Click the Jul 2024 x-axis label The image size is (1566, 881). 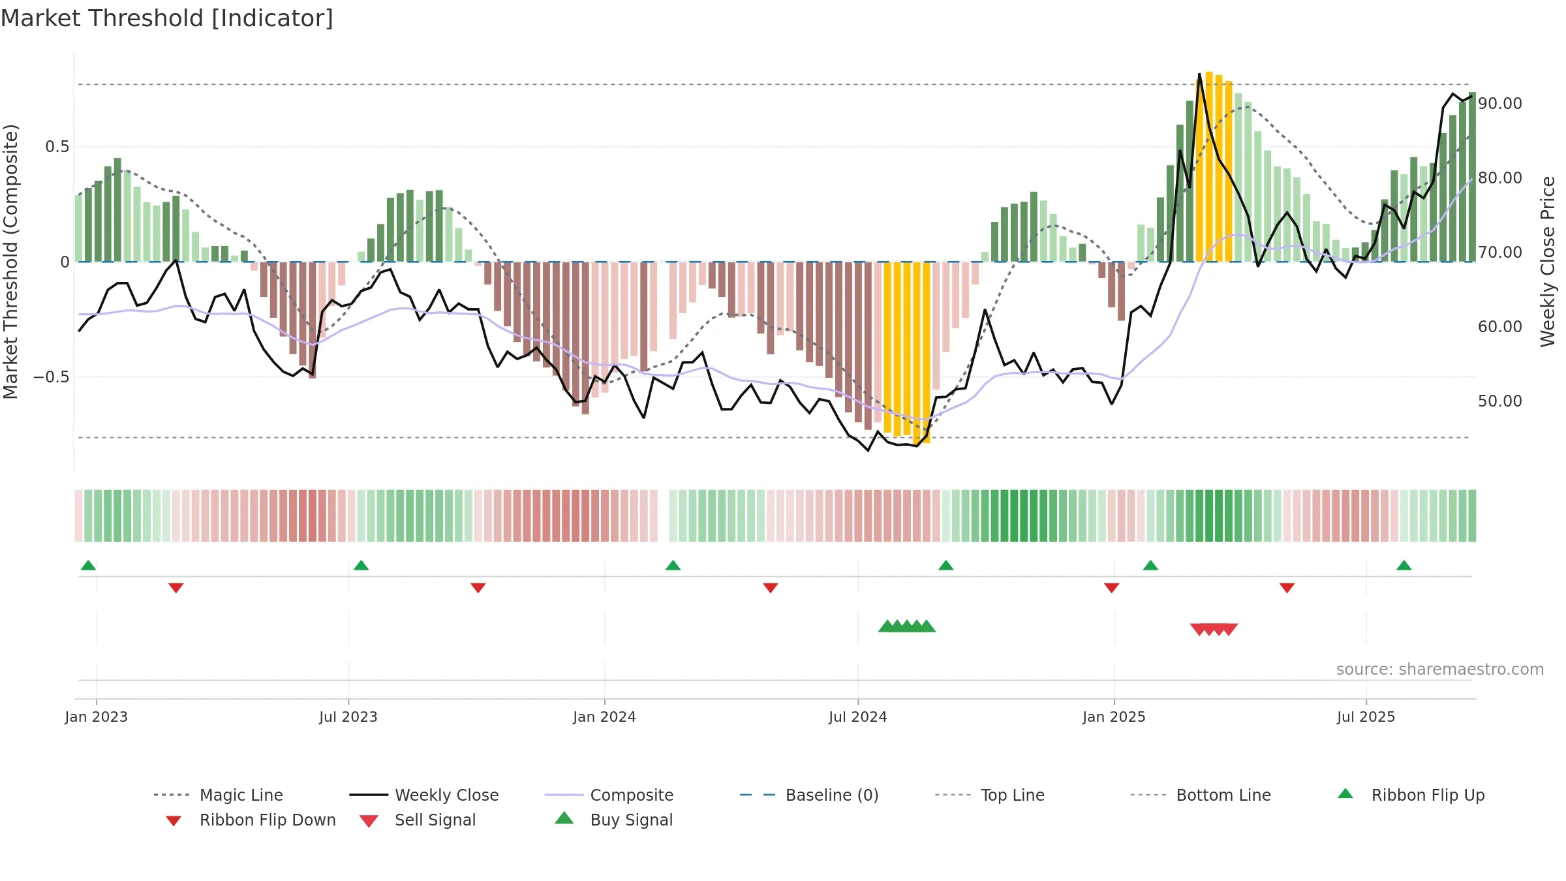pyautogui.click(x=857, y=717)
